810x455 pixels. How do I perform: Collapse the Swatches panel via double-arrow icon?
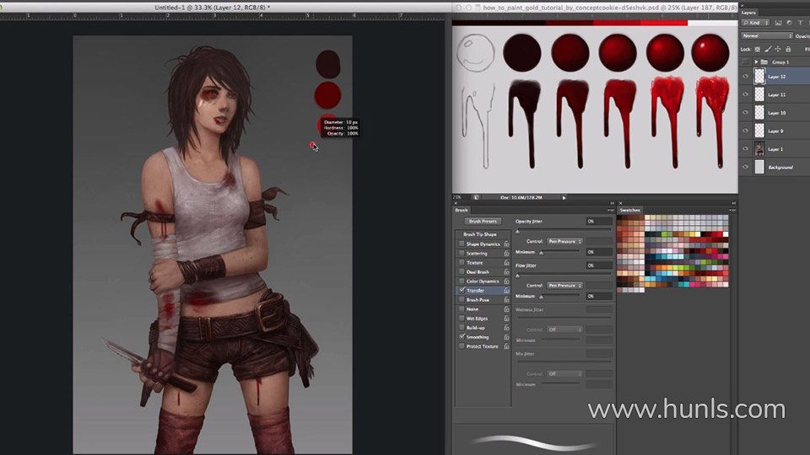[x=733, y=203]
